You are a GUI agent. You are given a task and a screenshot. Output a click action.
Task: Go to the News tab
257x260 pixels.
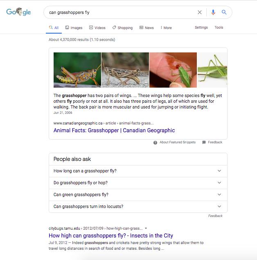pos(147,28)
